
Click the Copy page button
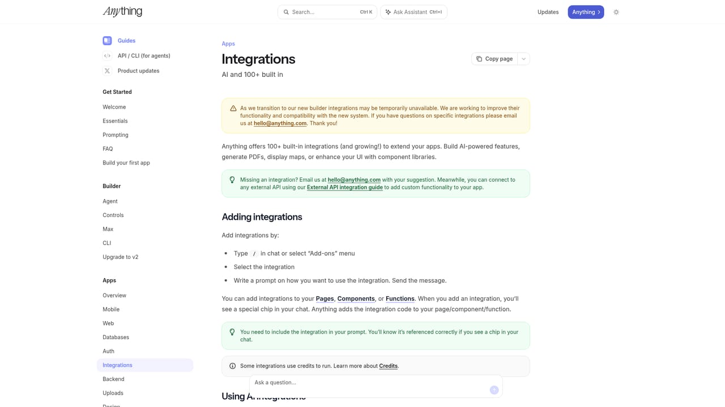tap(494, 59)
